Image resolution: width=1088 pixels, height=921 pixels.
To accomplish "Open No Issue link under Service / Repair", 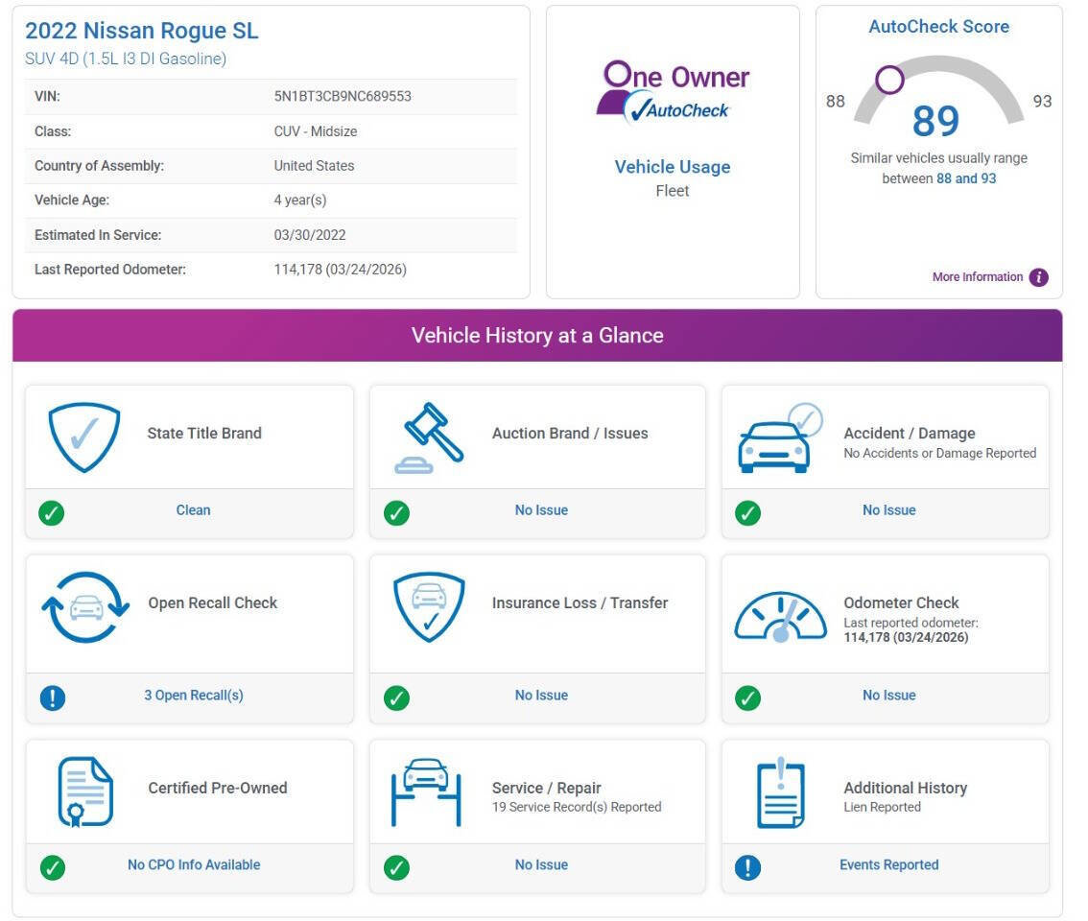I will click(541, 864).
